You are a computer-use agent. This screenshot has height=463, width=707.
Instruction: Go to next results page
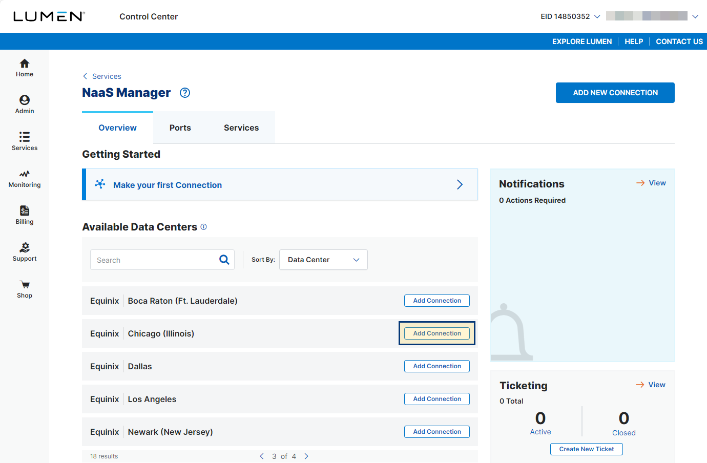[x=306, y=456]
